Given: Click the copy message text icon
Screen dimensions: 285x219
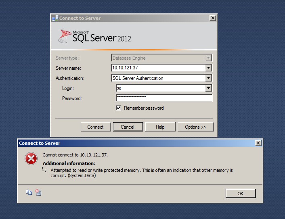Looking at the screenshot, I should [x=29, y=193].
